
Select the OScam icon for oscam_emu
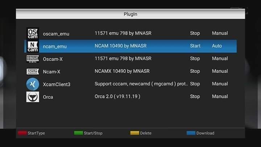[33, 33]
